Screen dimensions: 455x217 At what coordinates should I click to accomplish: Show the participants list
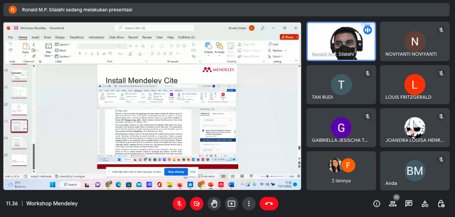(x=393, y=204)
